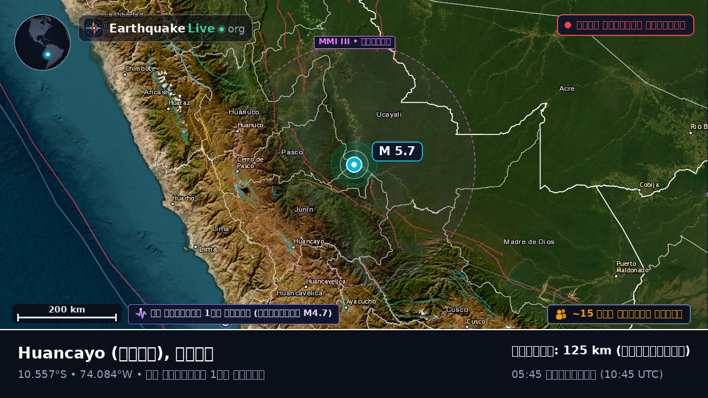Click the EarthquakeLive compass logo icon
The width and height of the screenshot is (708, 398).
93,28
